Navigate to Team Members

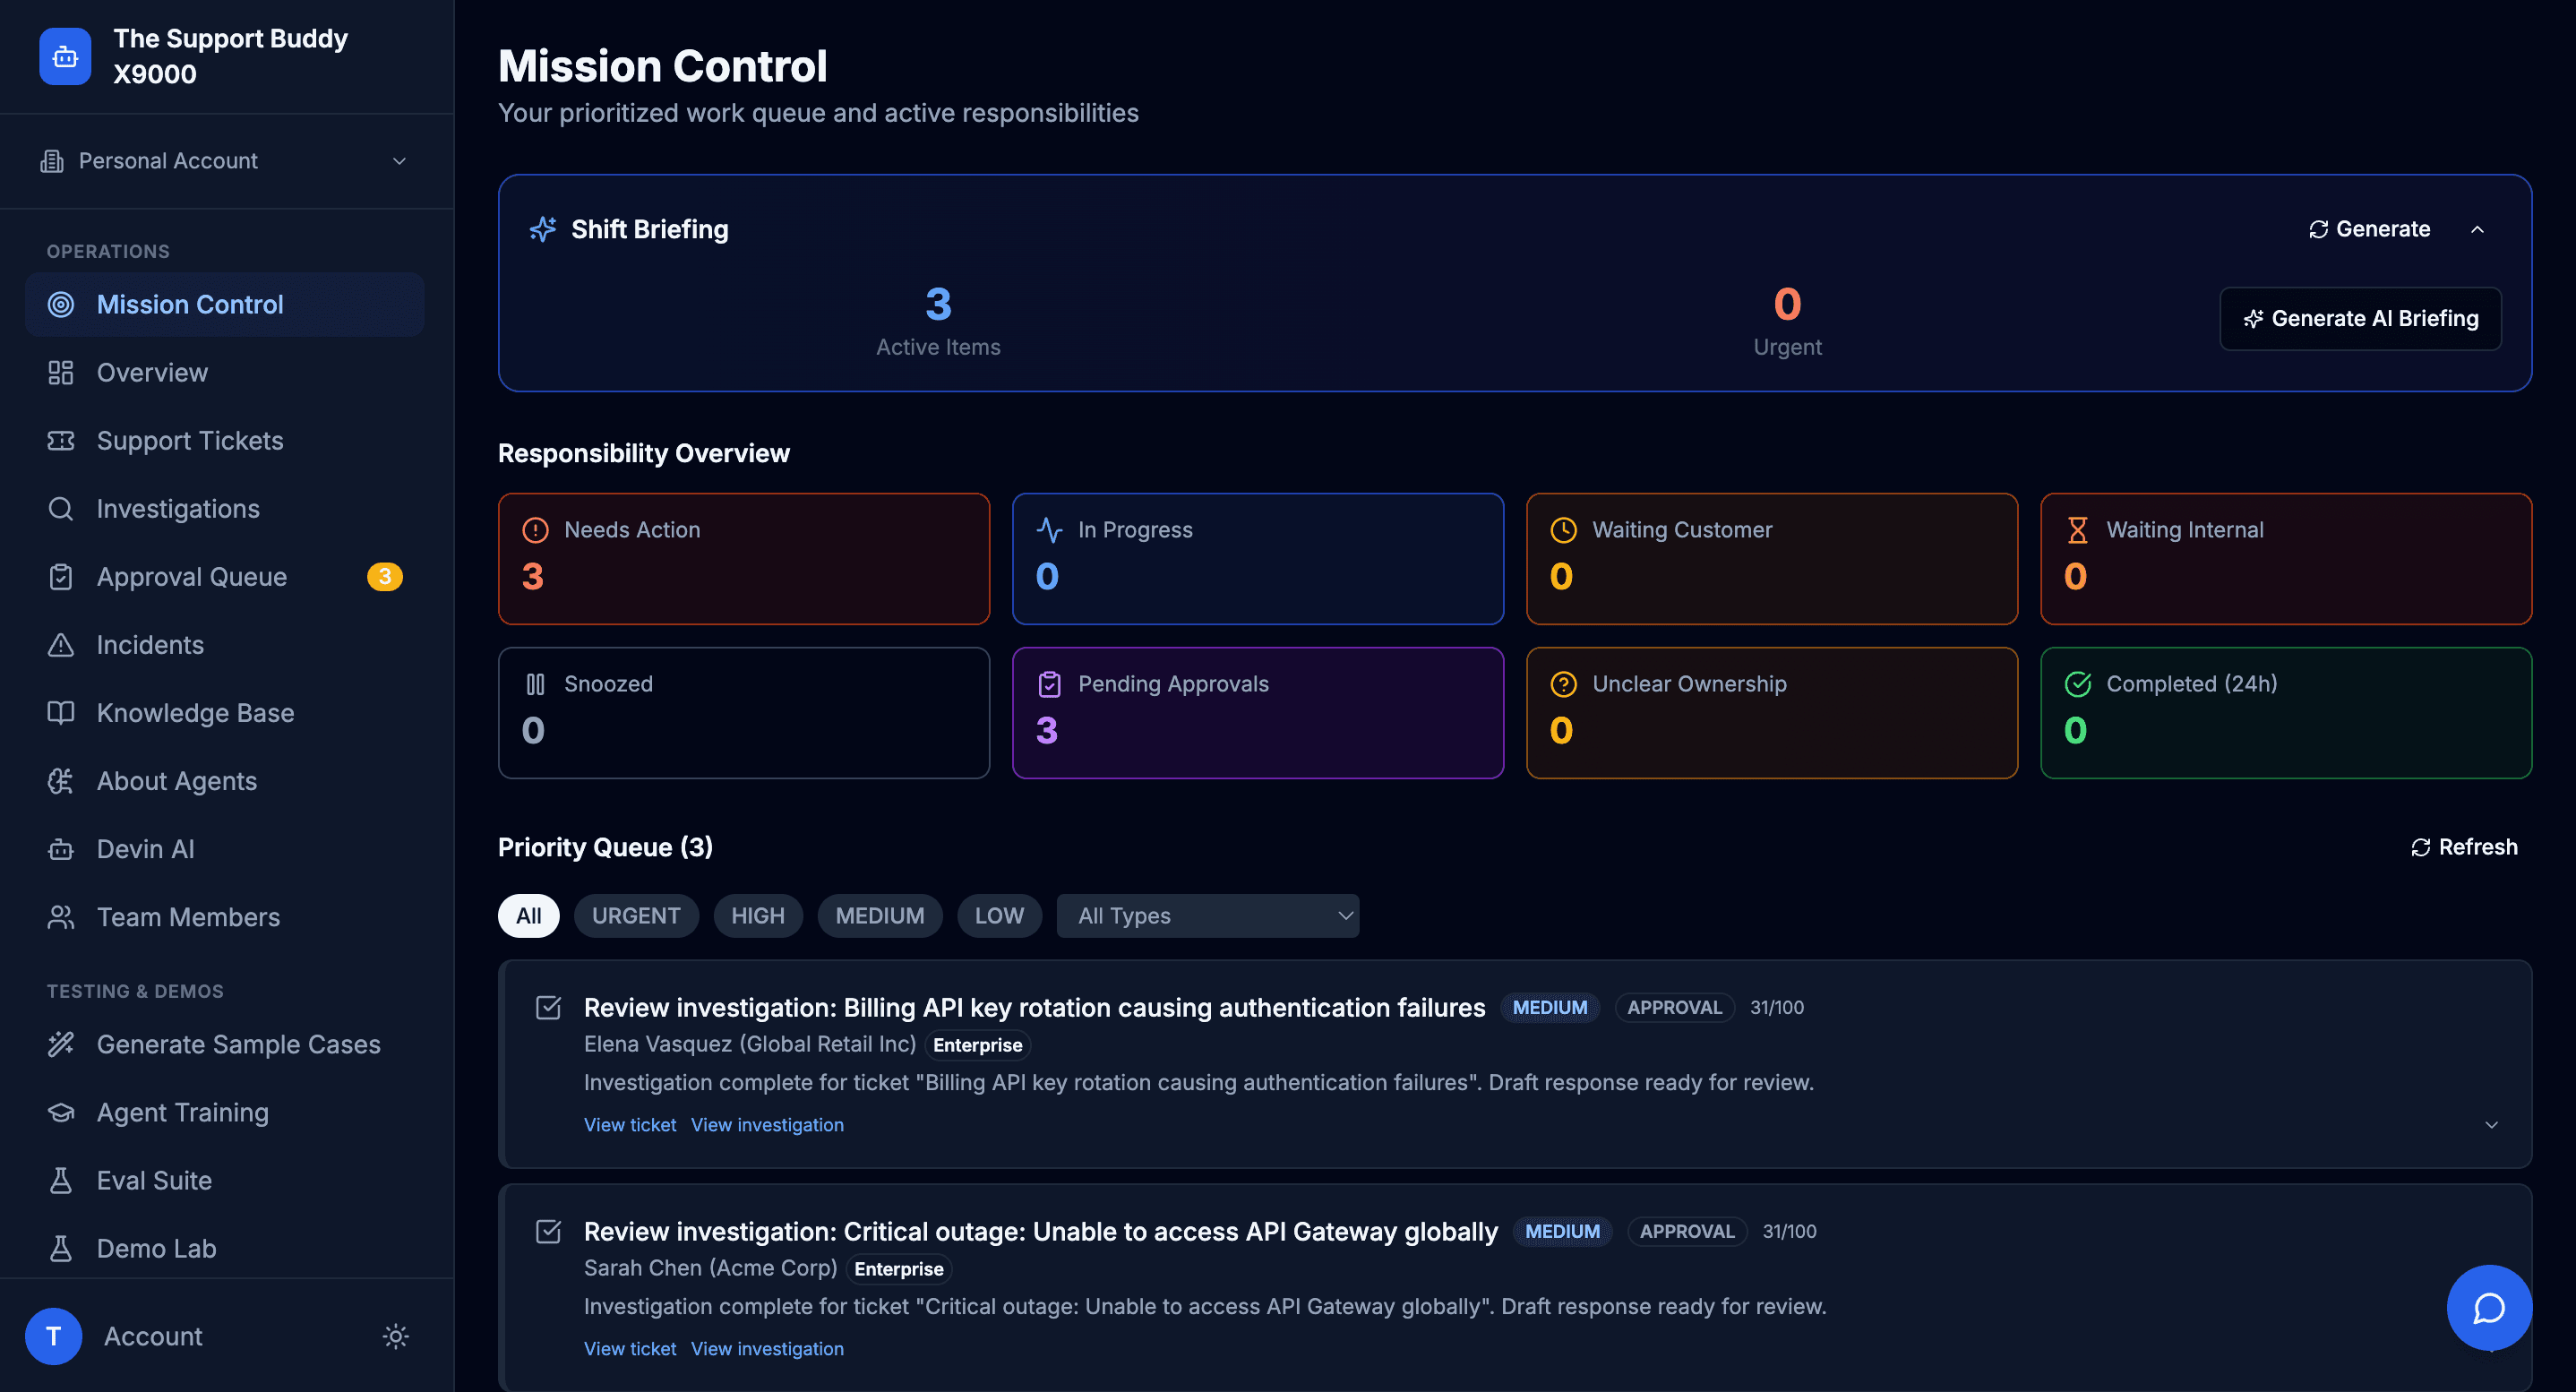224,916
